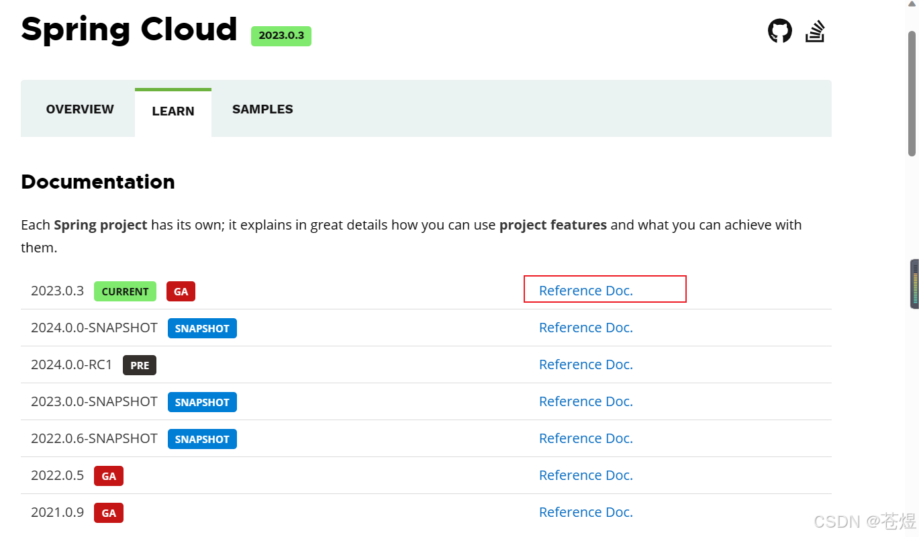Click the PRE badge next to 2024.0.0-RC1
Image resolution: width=919 pixels, height=537 pixels.
tap(140, 365)
